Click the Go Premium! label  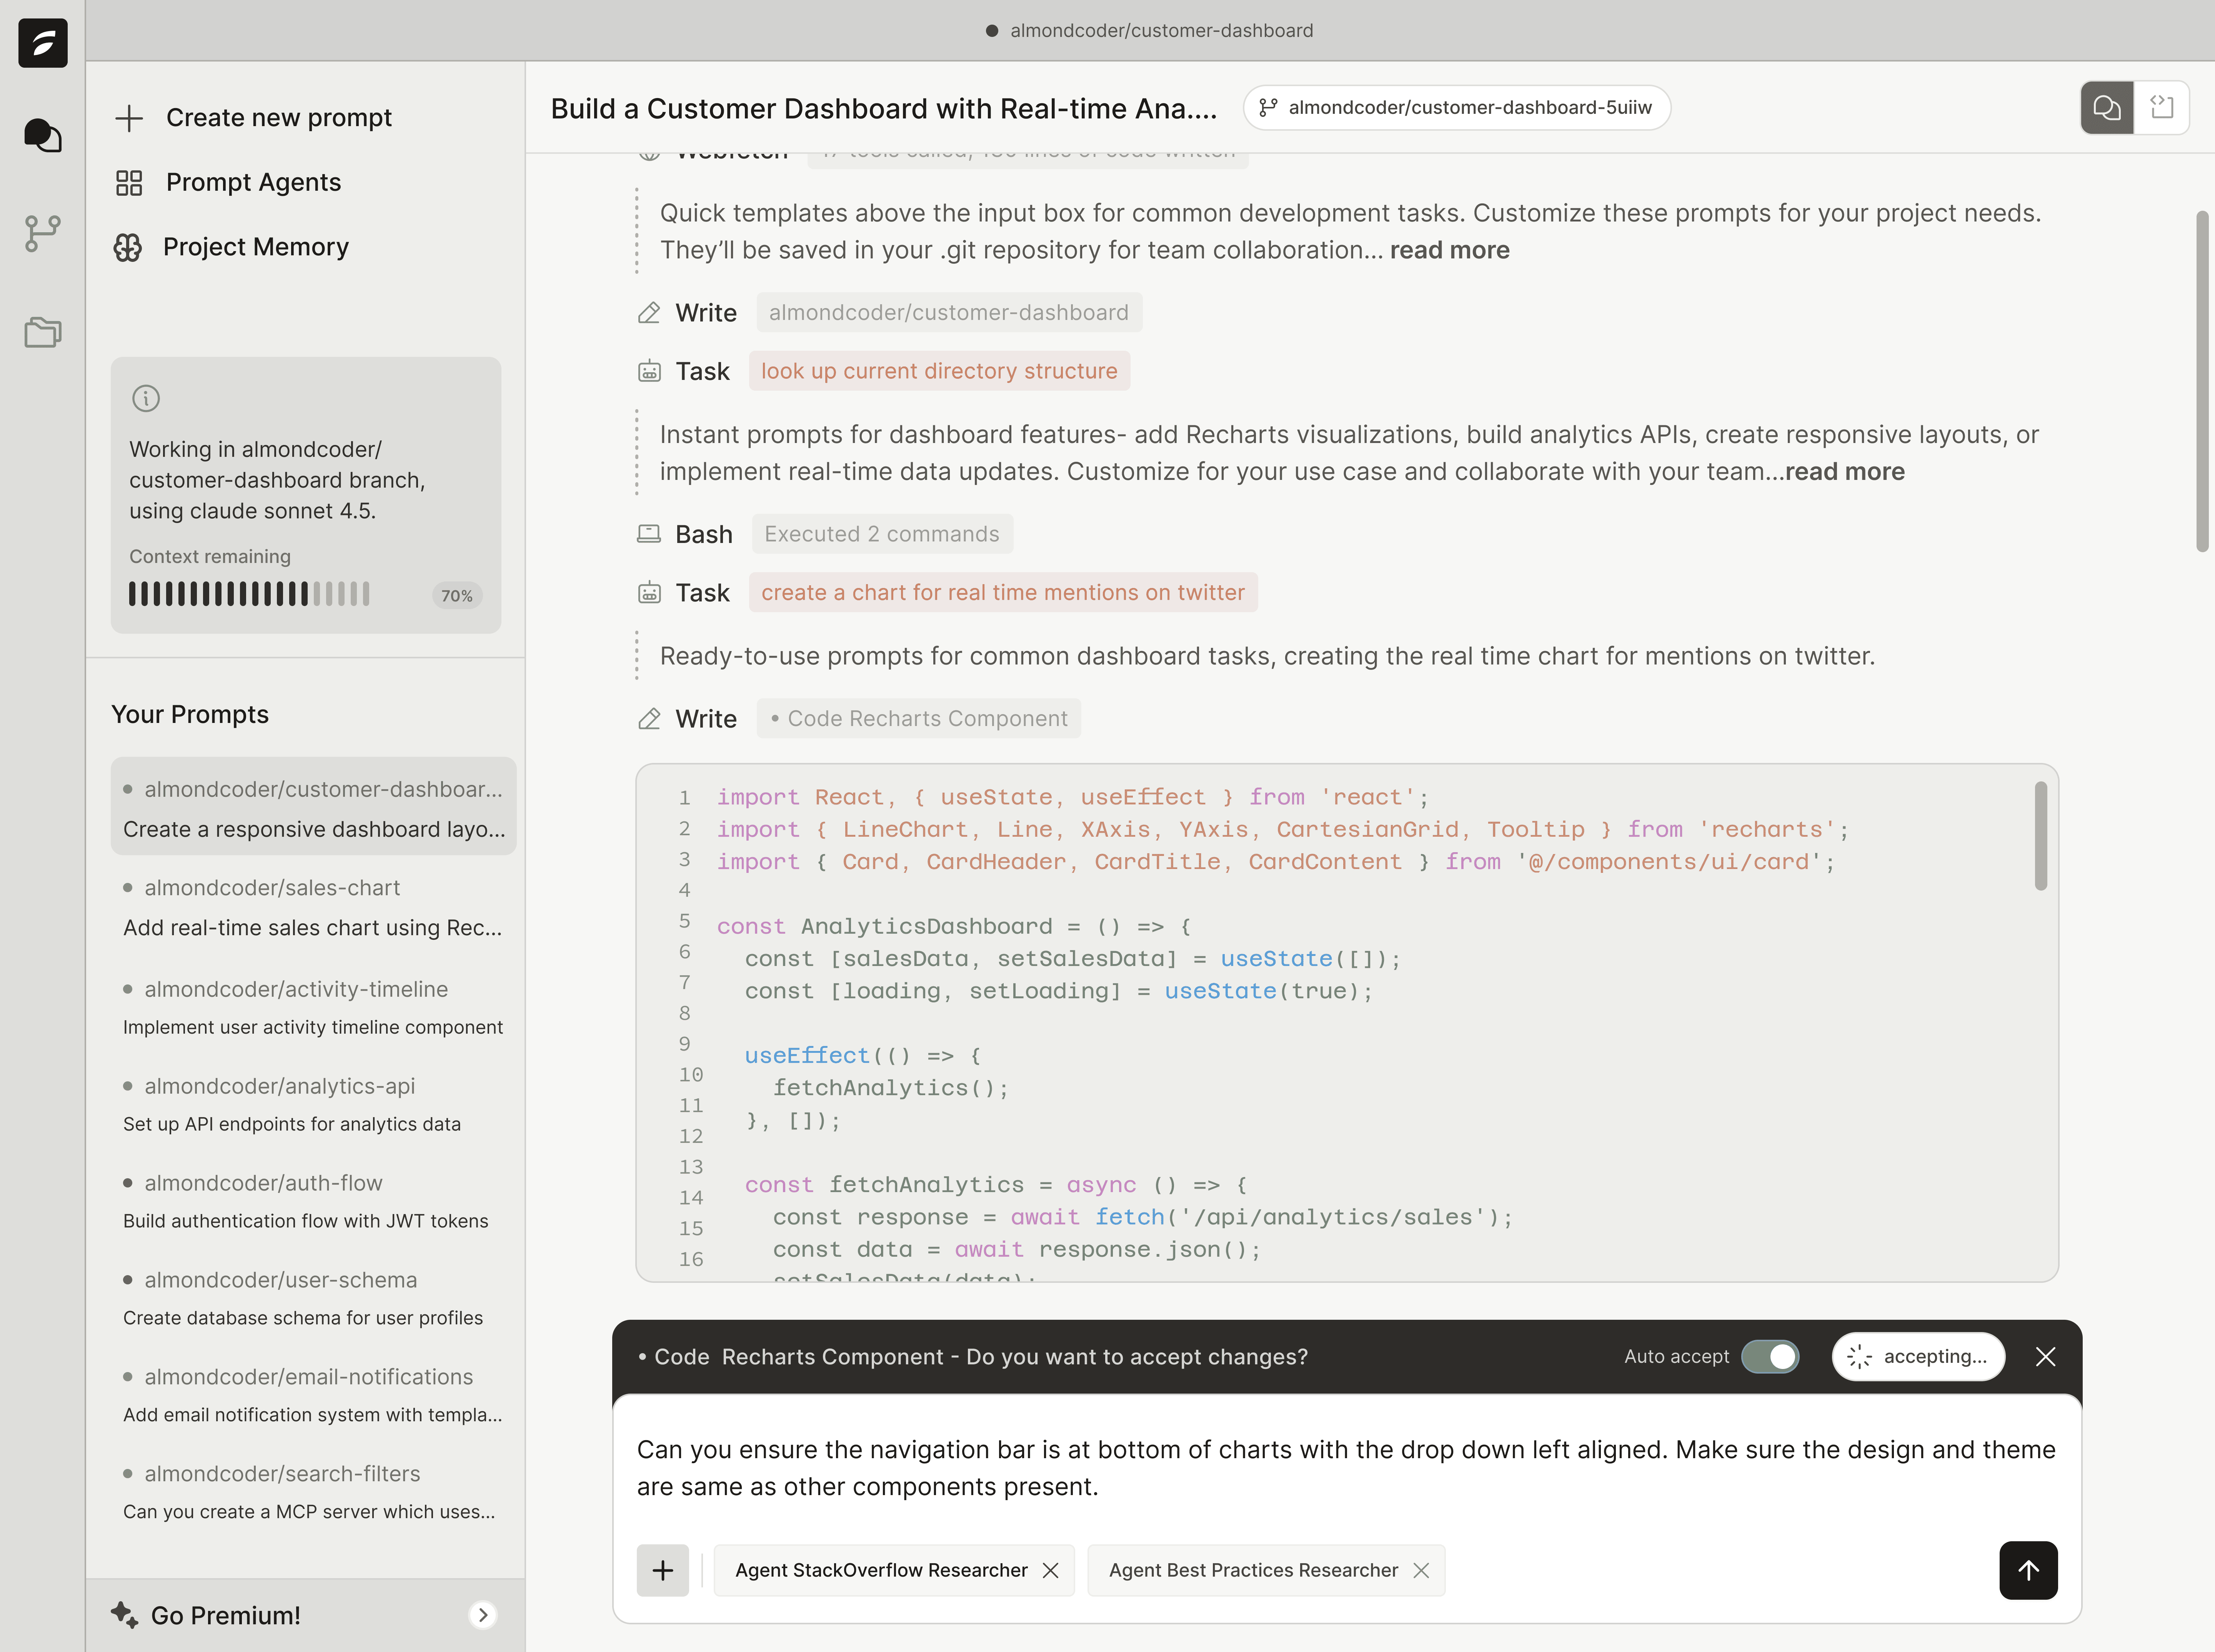point(226,1615)
